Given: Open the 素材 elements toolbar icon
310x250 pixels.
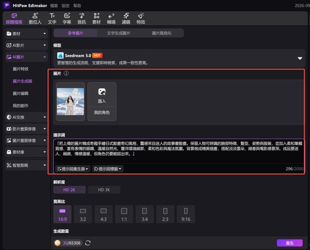Looking at the screenshot, I should pyautogui.click(x=96, y=19).
